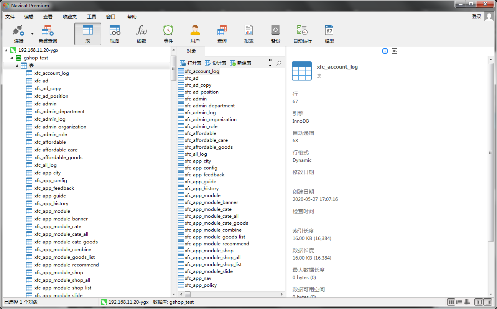The height and width of the screenshot is (309, 497).
Task: Select xfc_app_feedback in the navigation tree
Action: click(54, 188)
